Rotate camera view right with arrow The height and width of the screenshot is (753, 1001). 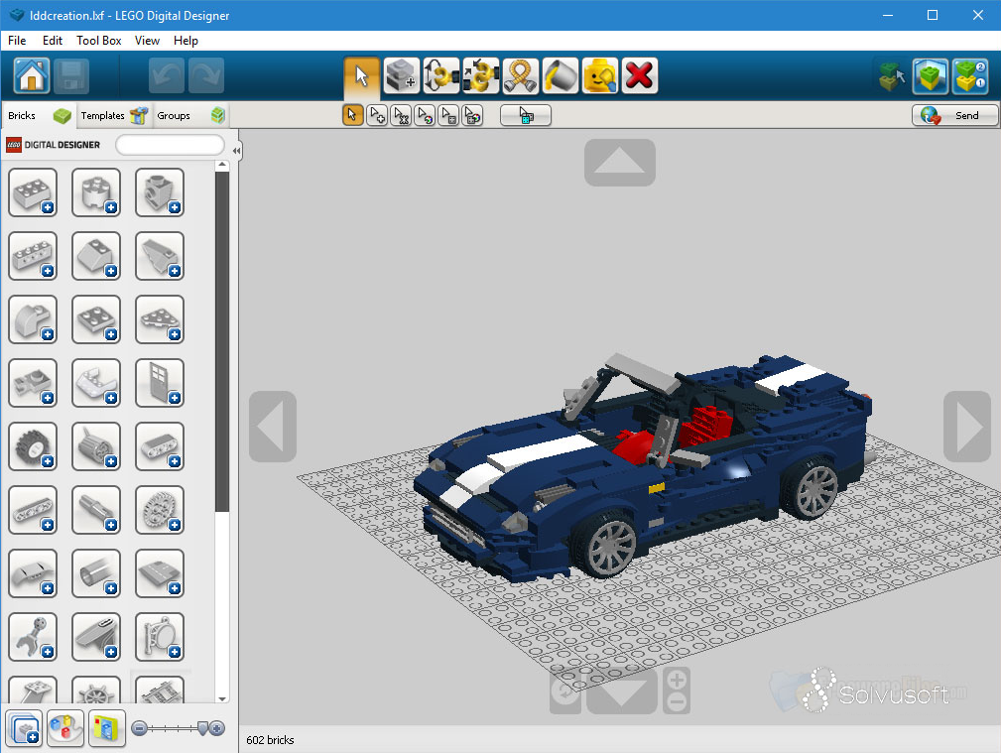pos(966,427)
